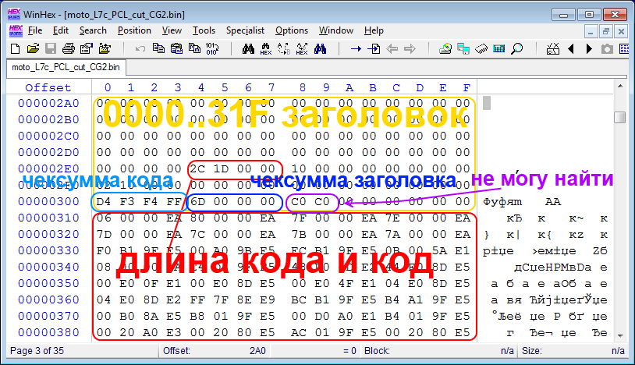Click the Save floppy disk icon
The image size is (635, 365).
(51, 49)
